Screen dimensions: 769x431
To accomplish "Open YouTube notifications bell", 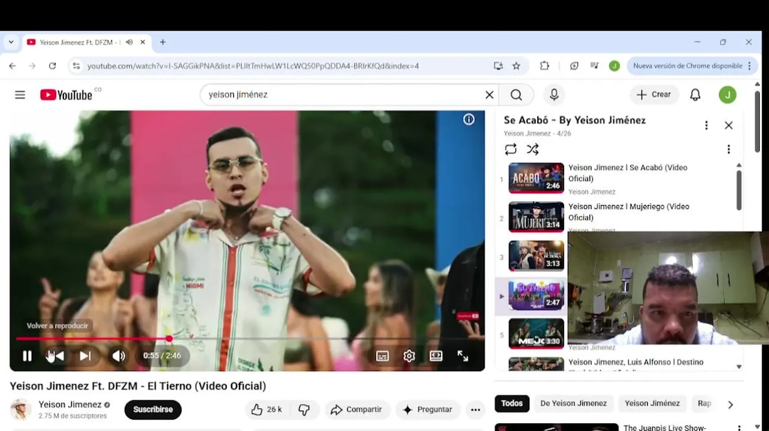I will pyautogui.click(x=695, y=95).
